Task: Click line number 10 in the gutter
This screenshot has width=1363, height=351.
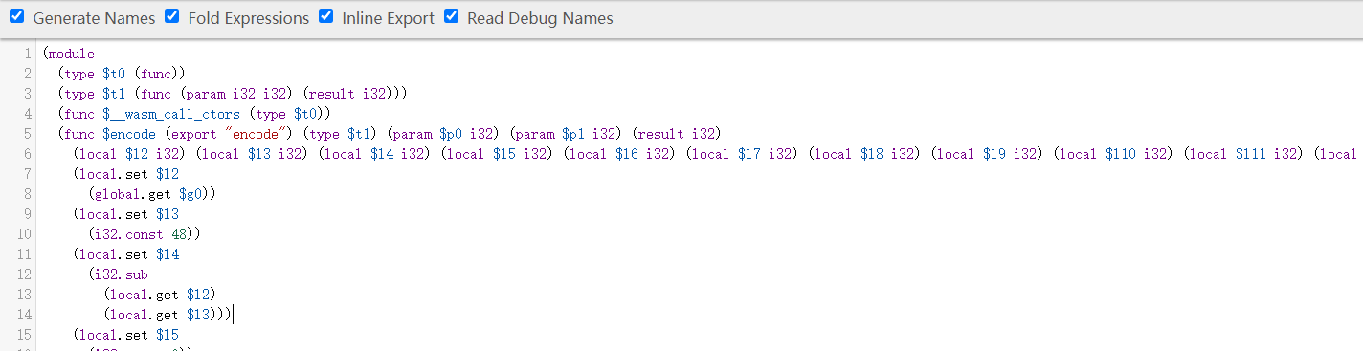Action: pyautogui.click(x=25, y=234)
